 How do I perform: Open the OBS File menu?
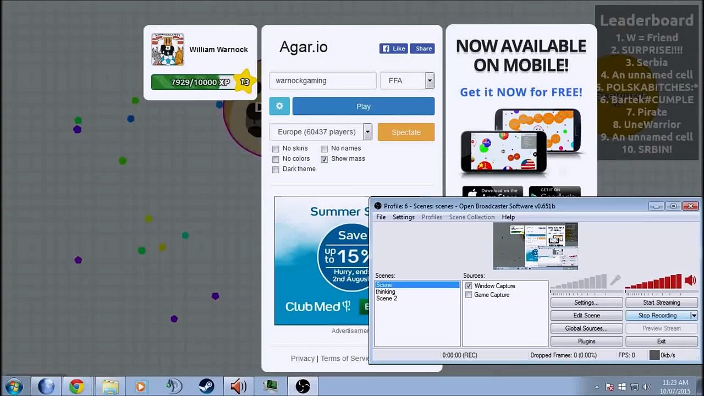click(381, 217)
